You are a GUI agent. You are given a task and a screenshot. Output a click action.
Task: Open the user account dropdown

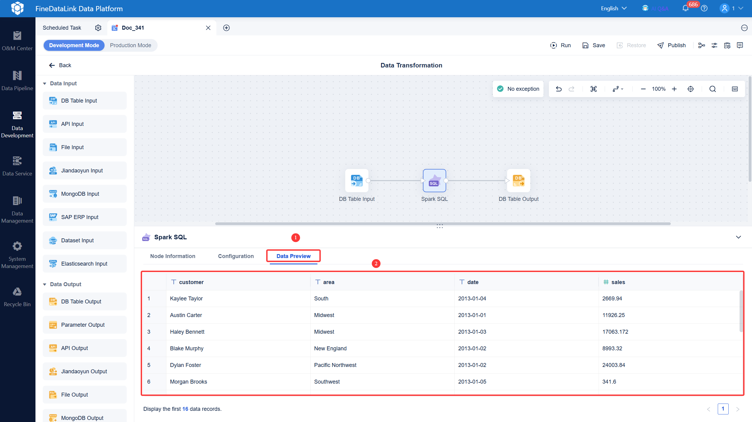[x=731, y=8]
